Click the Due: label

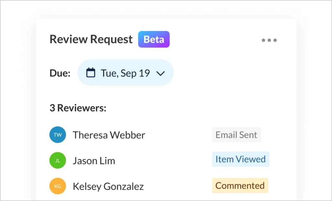(x=60, y=73)
